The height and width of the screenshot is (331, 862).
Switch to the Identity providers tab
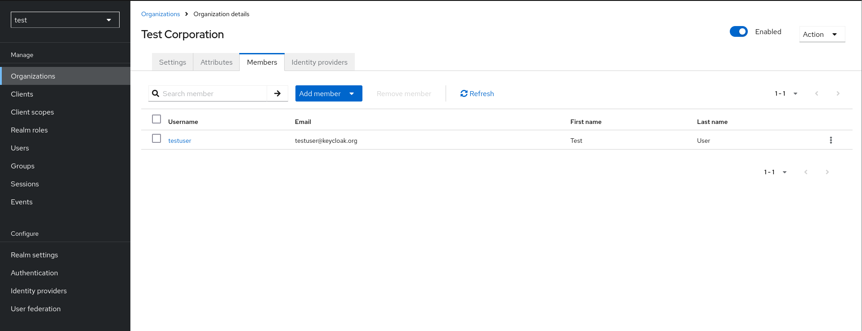tap(319, 62)
